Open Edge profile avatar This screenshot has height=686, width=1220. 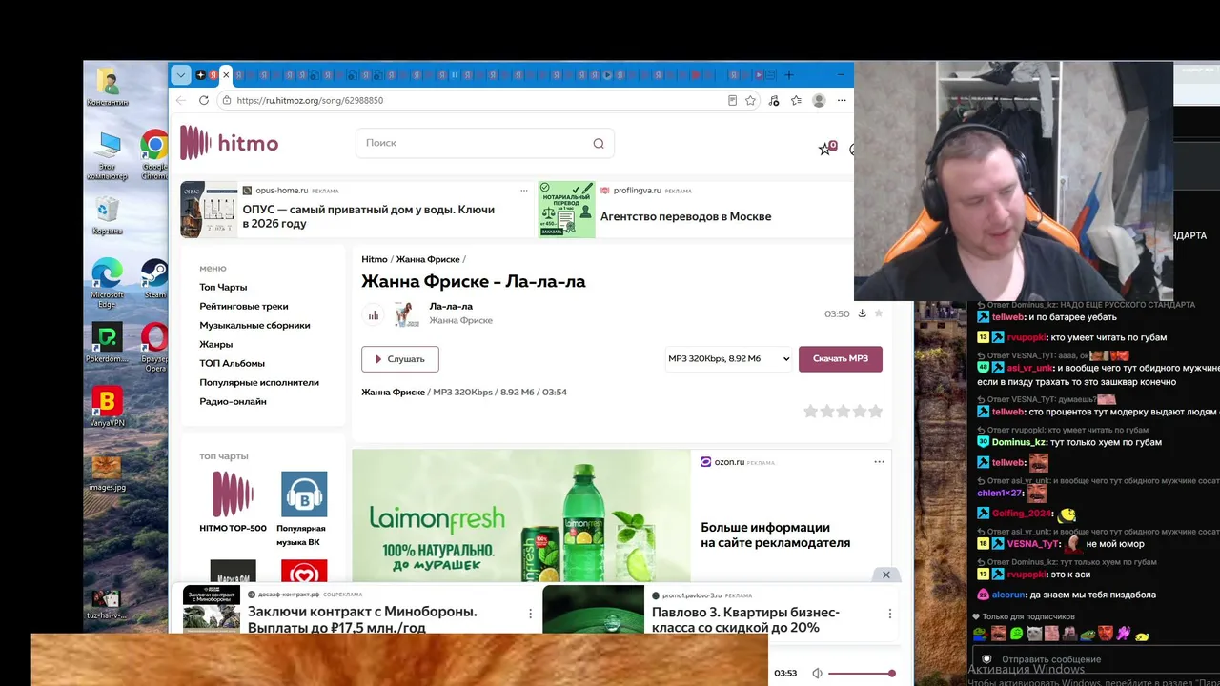(819, 100)
